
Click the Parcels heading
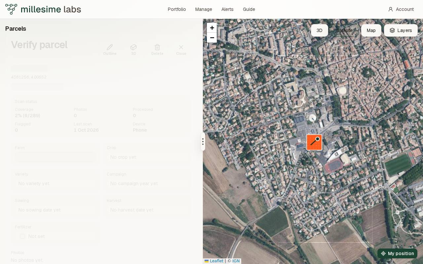16,29
